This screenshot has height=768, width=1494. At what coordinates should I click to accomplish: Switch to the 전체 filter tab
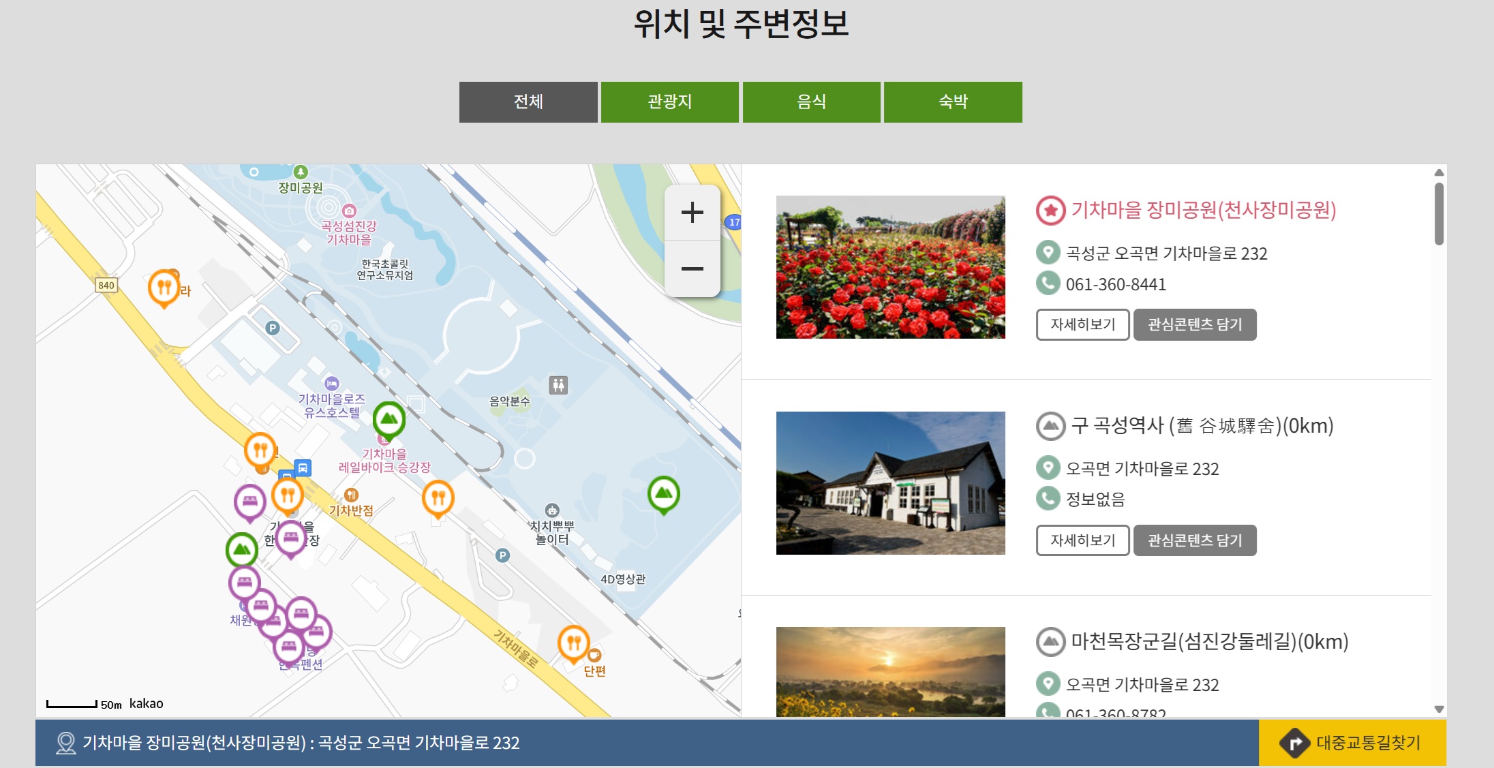click(528, 101)
